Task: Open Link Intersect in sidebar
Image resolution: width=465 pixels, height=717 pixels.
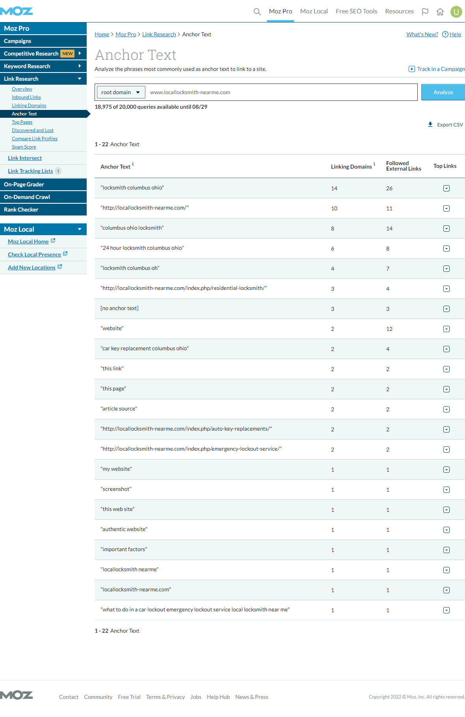Action: (25, 158)
